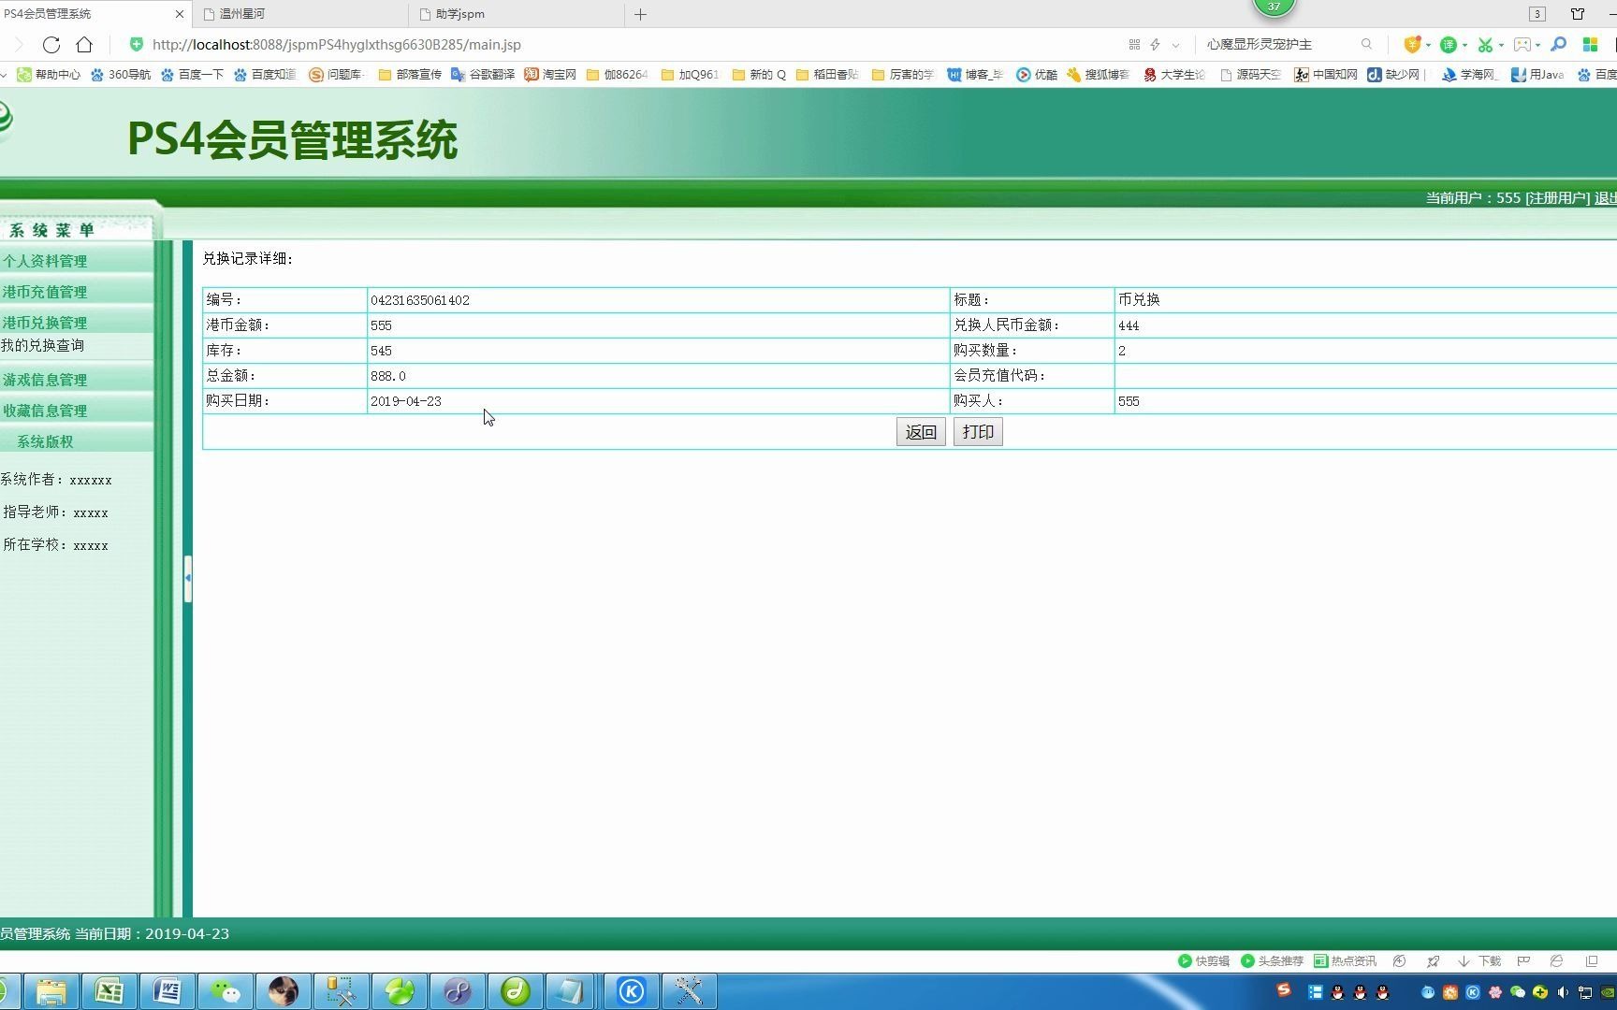Open 我的兑换查询 submenu item
The image size is (1617, 1010).
pyautogui.click(x=43, y=345)
